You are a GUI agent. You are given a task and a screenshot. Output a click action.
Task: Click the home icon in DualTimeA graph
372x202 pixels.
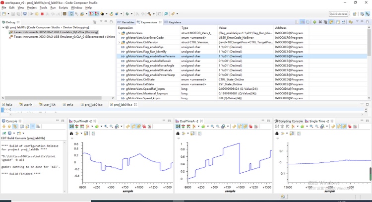pos(178,134)
